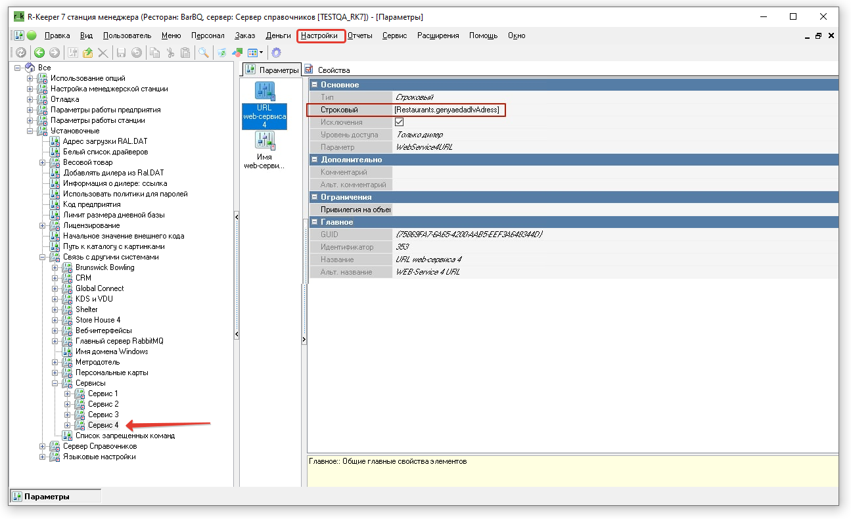Viewport: 851px width, 519px height.
Task: Switch to the Свойства tab
Action: [x=327, y=70]
